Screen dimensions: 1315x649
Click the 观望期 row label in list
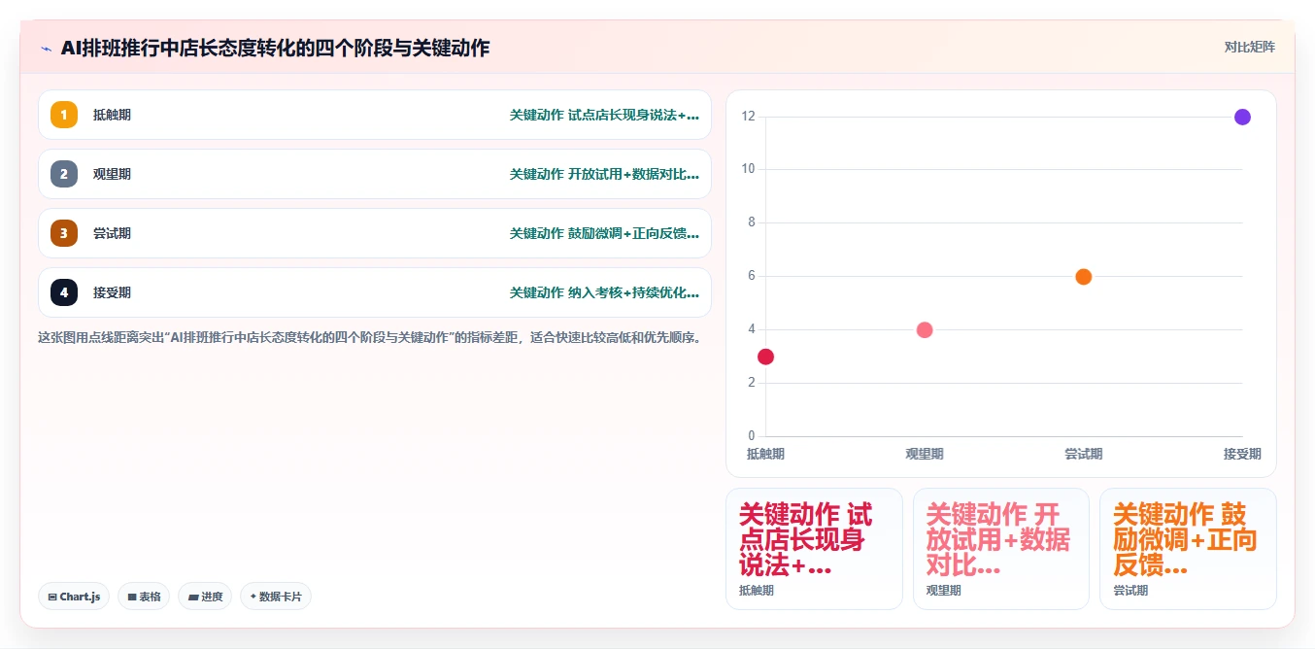[x=112, y=174]
